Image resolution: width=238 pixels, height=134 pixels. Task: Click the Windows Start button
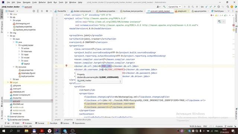coord(3,131)
